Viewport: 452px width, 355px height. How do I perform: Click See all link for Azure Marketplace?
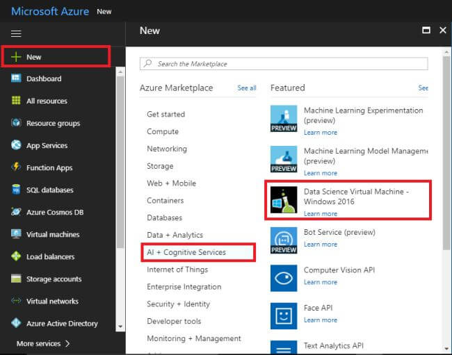tap(247, 88)
